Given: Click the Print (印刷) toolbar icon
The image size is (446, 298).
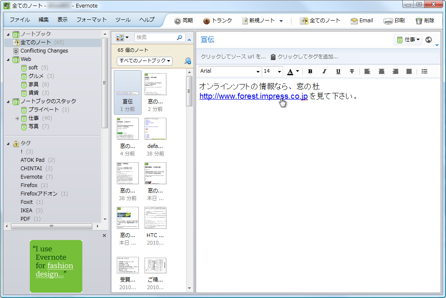Looking at the screenshot, I should pos(388,21).
